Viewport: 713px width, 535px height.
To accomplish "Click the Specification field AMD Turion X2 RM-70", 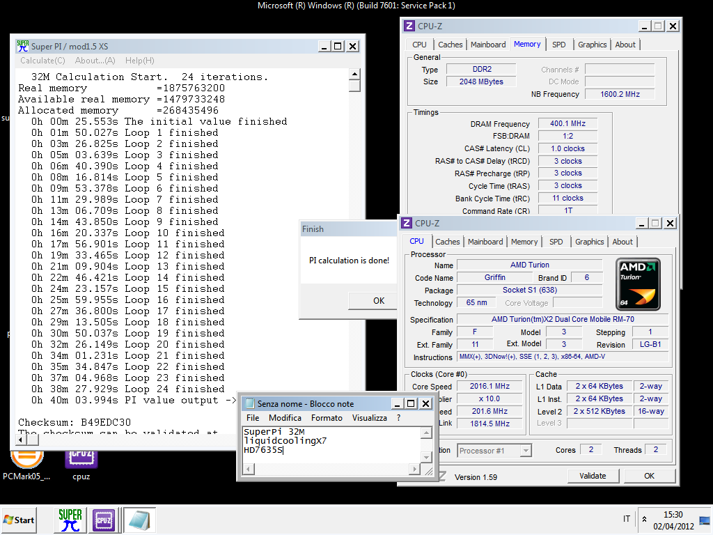I will [x=563, y=319].
